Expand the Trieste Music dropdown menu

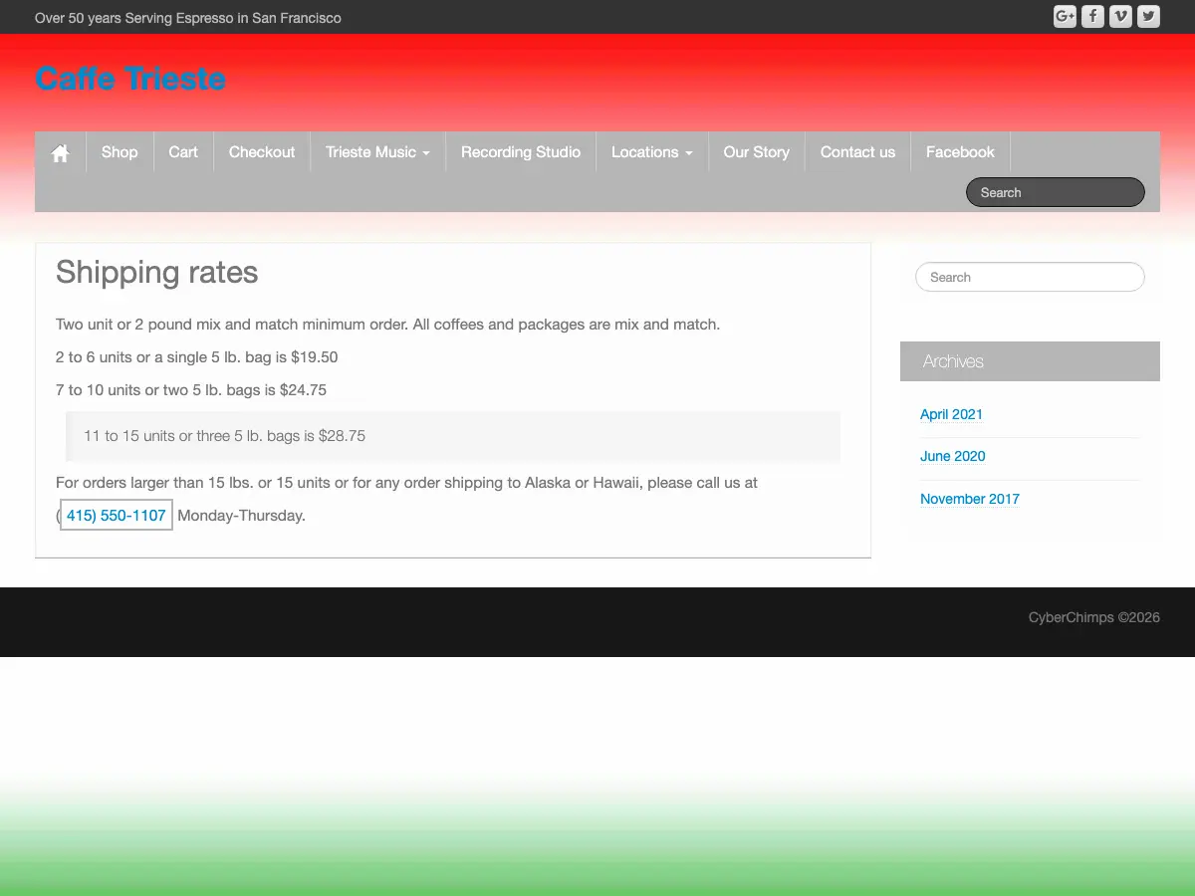tap(377, 152)
